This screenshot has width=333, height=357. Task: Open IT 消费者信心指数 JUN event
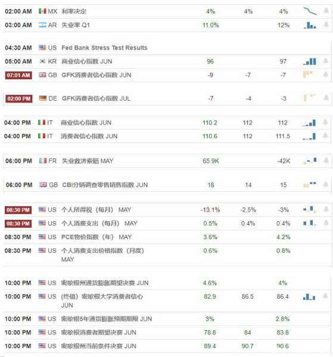pyautogui.click(x=89, y=136)
